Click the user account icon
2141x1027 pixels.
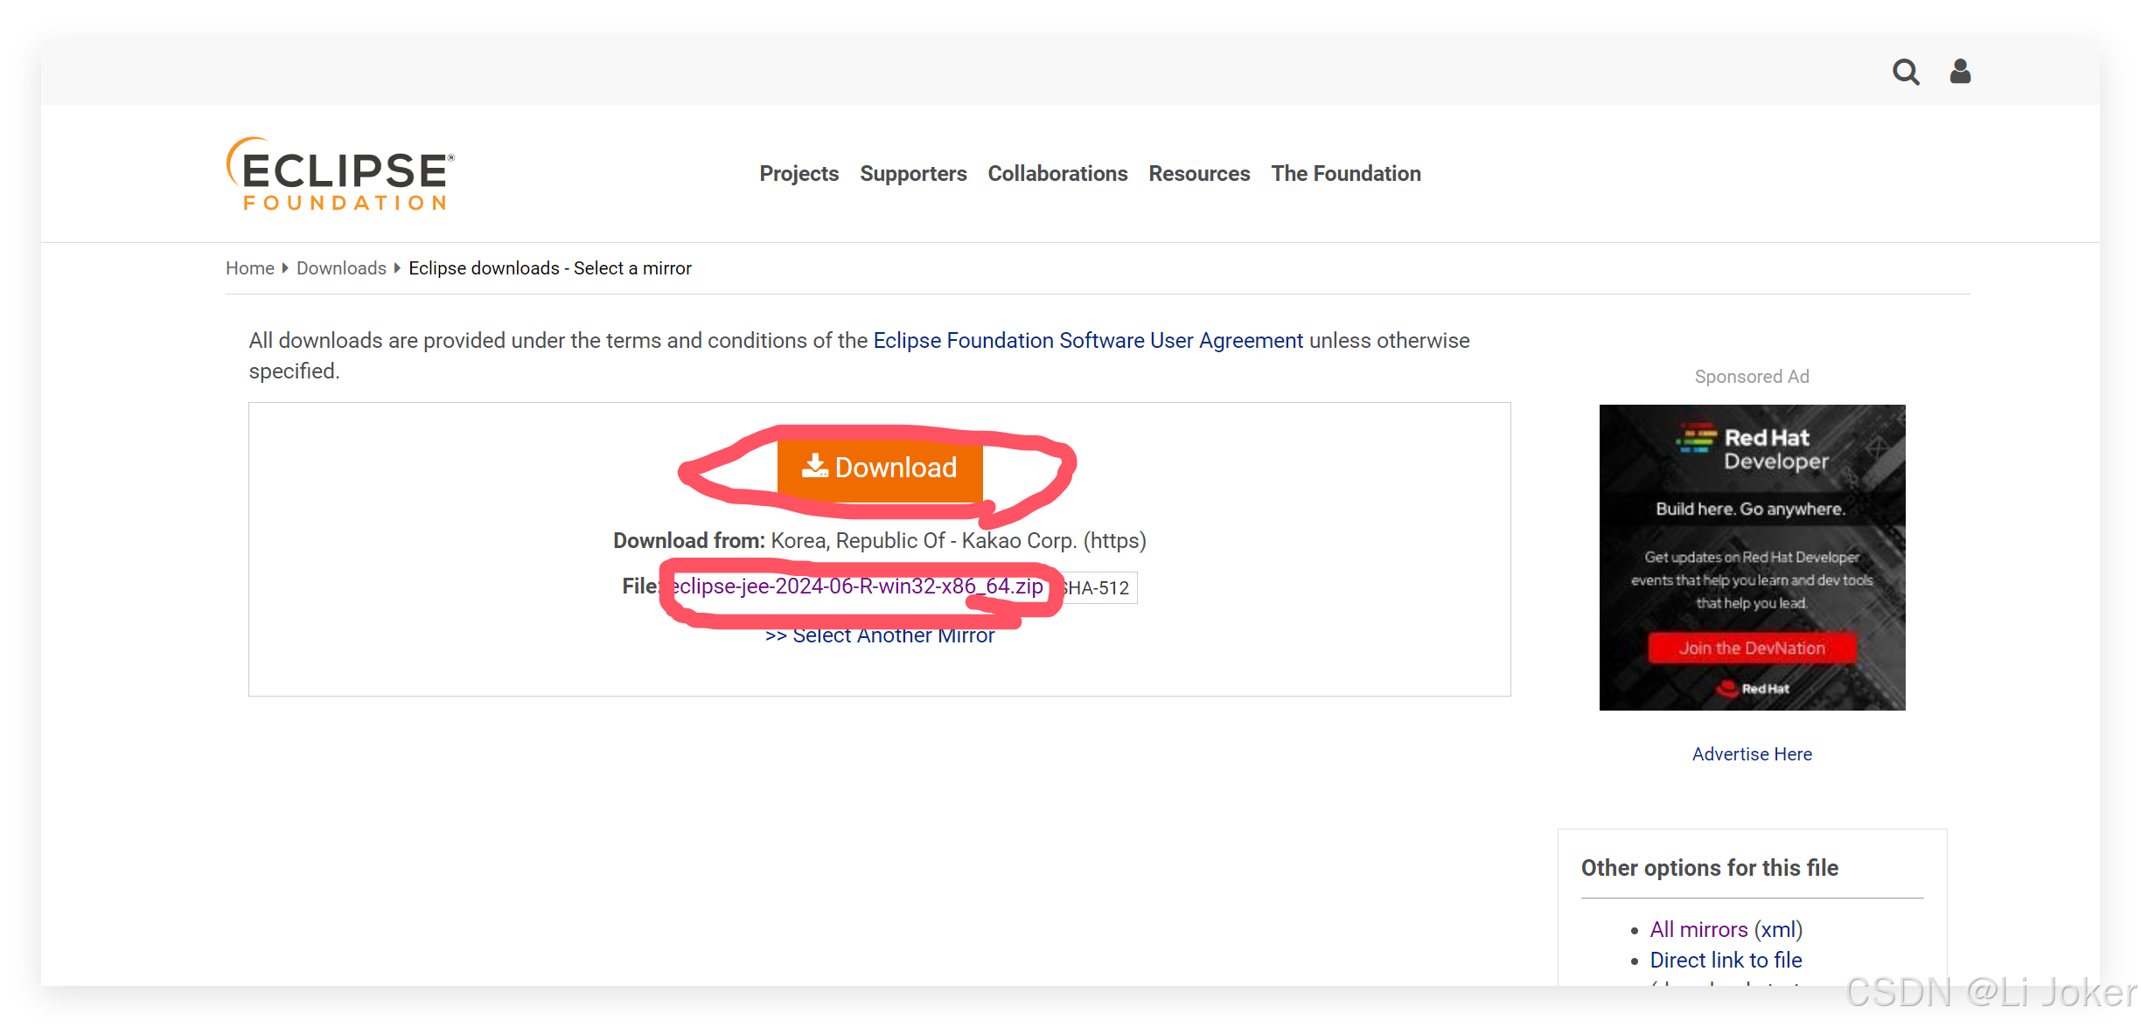point(1959,72)
